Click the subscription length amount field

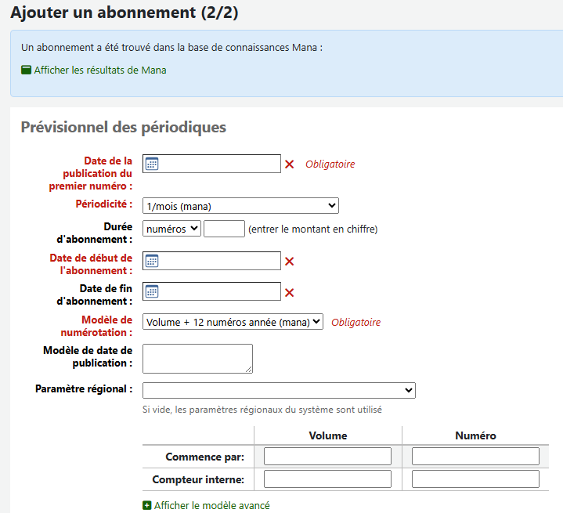pos(224,229)
